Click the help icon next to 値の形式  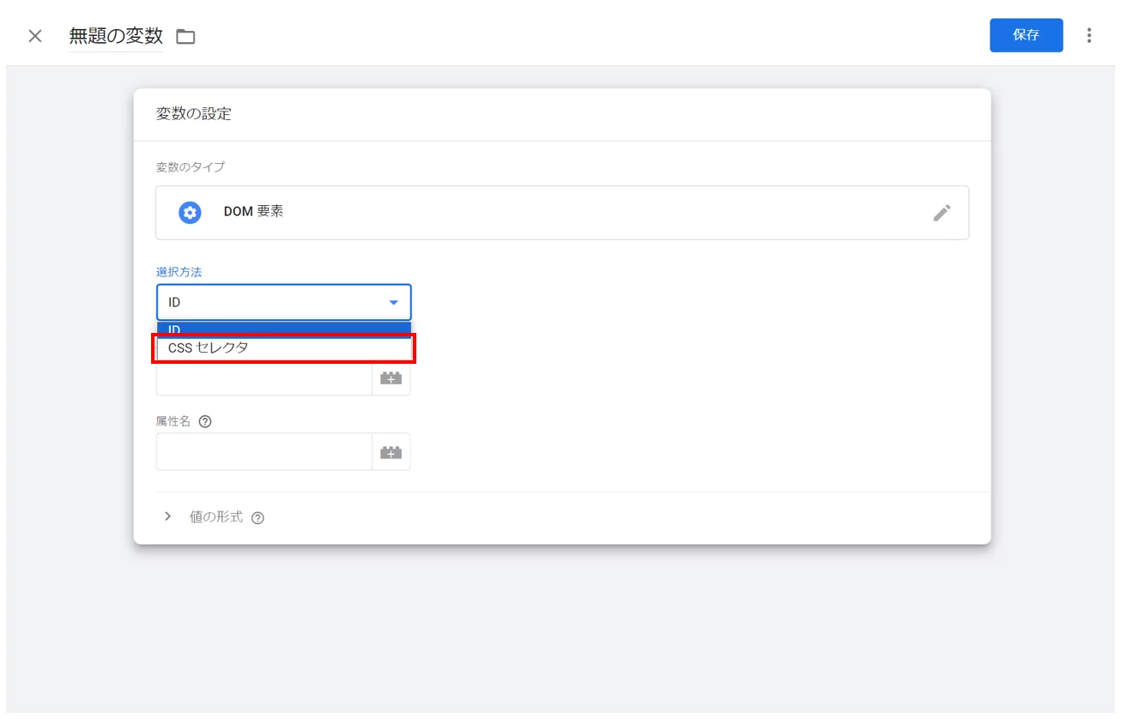pyautogui.click(x=258, y=517)
